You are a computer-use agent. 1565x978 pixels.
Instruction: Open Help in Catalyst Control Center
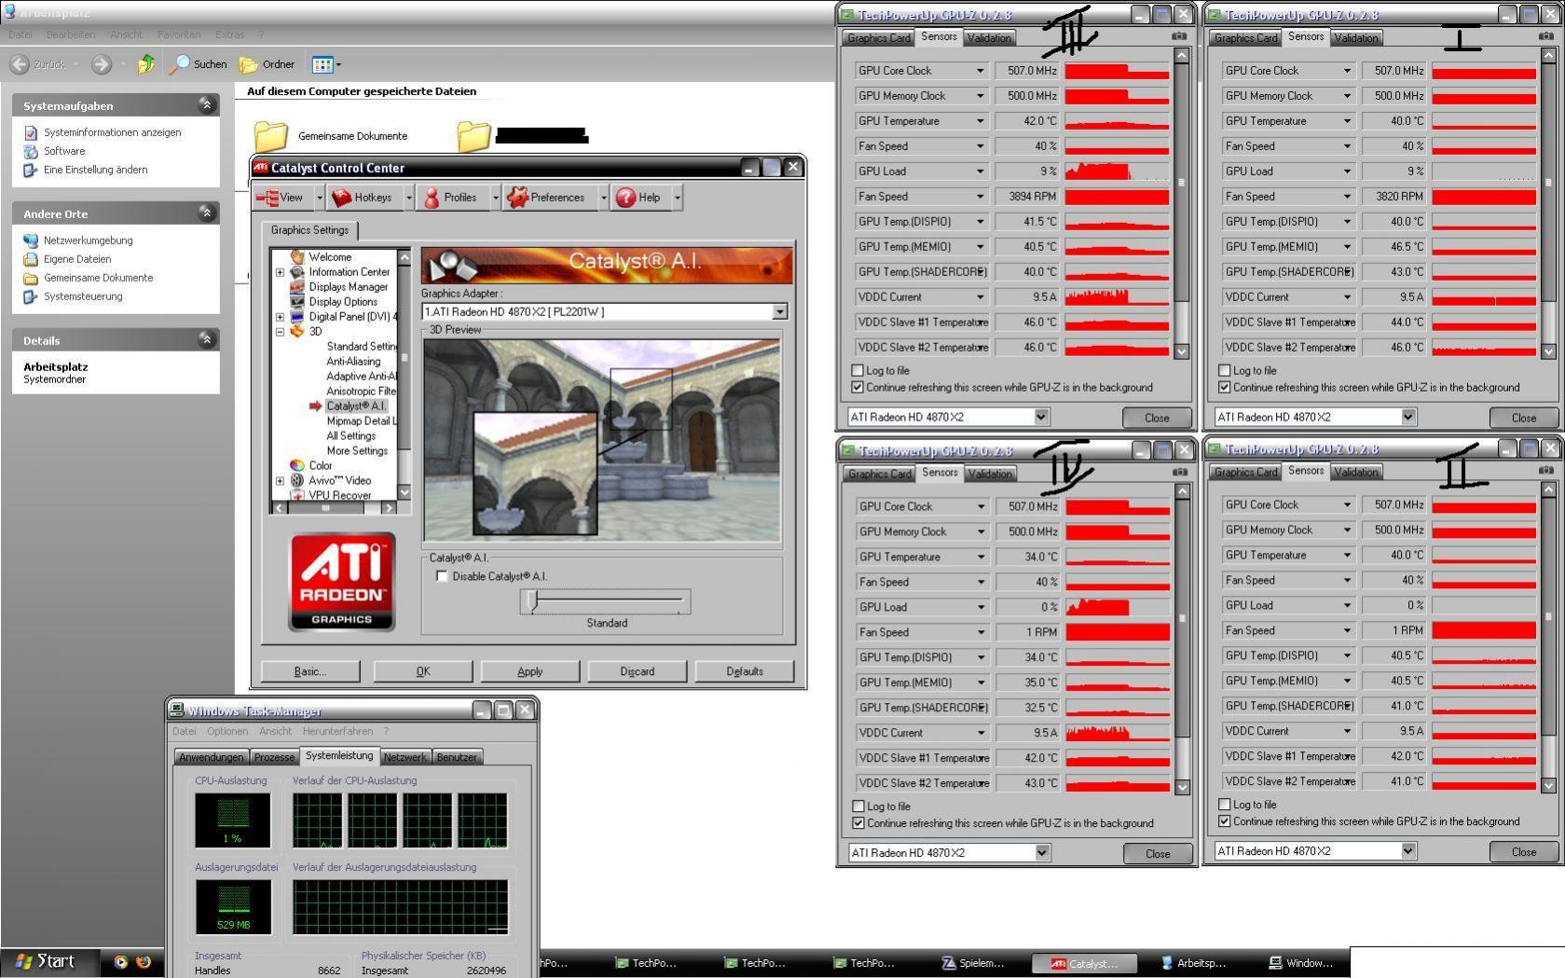click(x=638, y=198)
